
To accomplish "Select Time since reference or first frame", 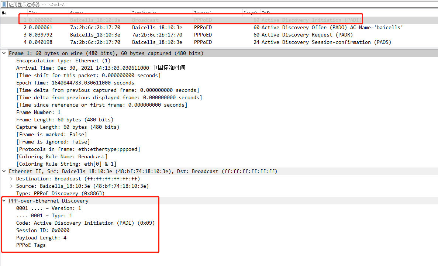I will [102, 105].
